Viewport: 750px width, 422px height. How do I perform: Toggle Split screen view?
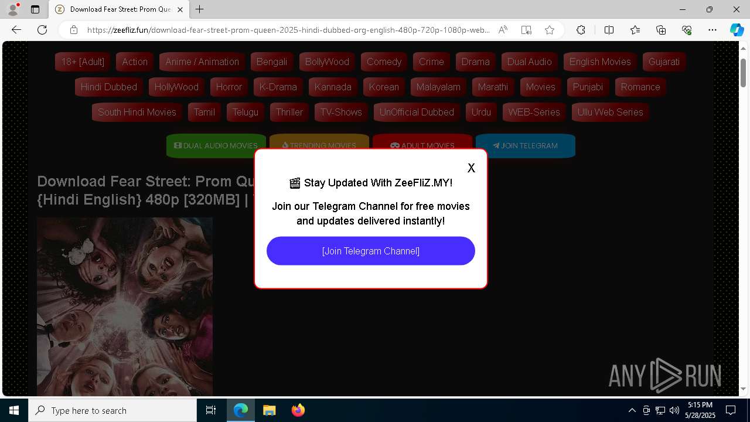click(609, 30)
